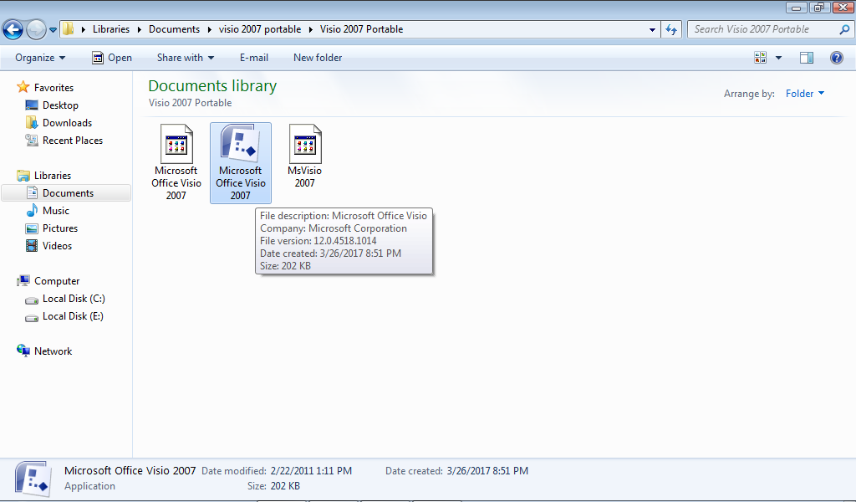Open Local Disk (E:)

(x=73, y=316)
